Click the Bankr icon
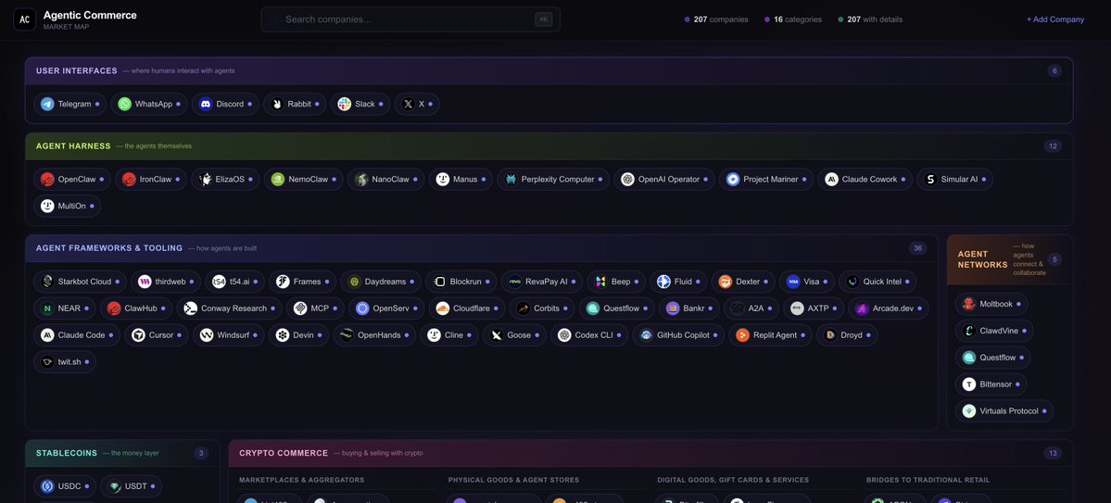Image resolution: width=1111 pixels, height=503 pixels. 673,308
